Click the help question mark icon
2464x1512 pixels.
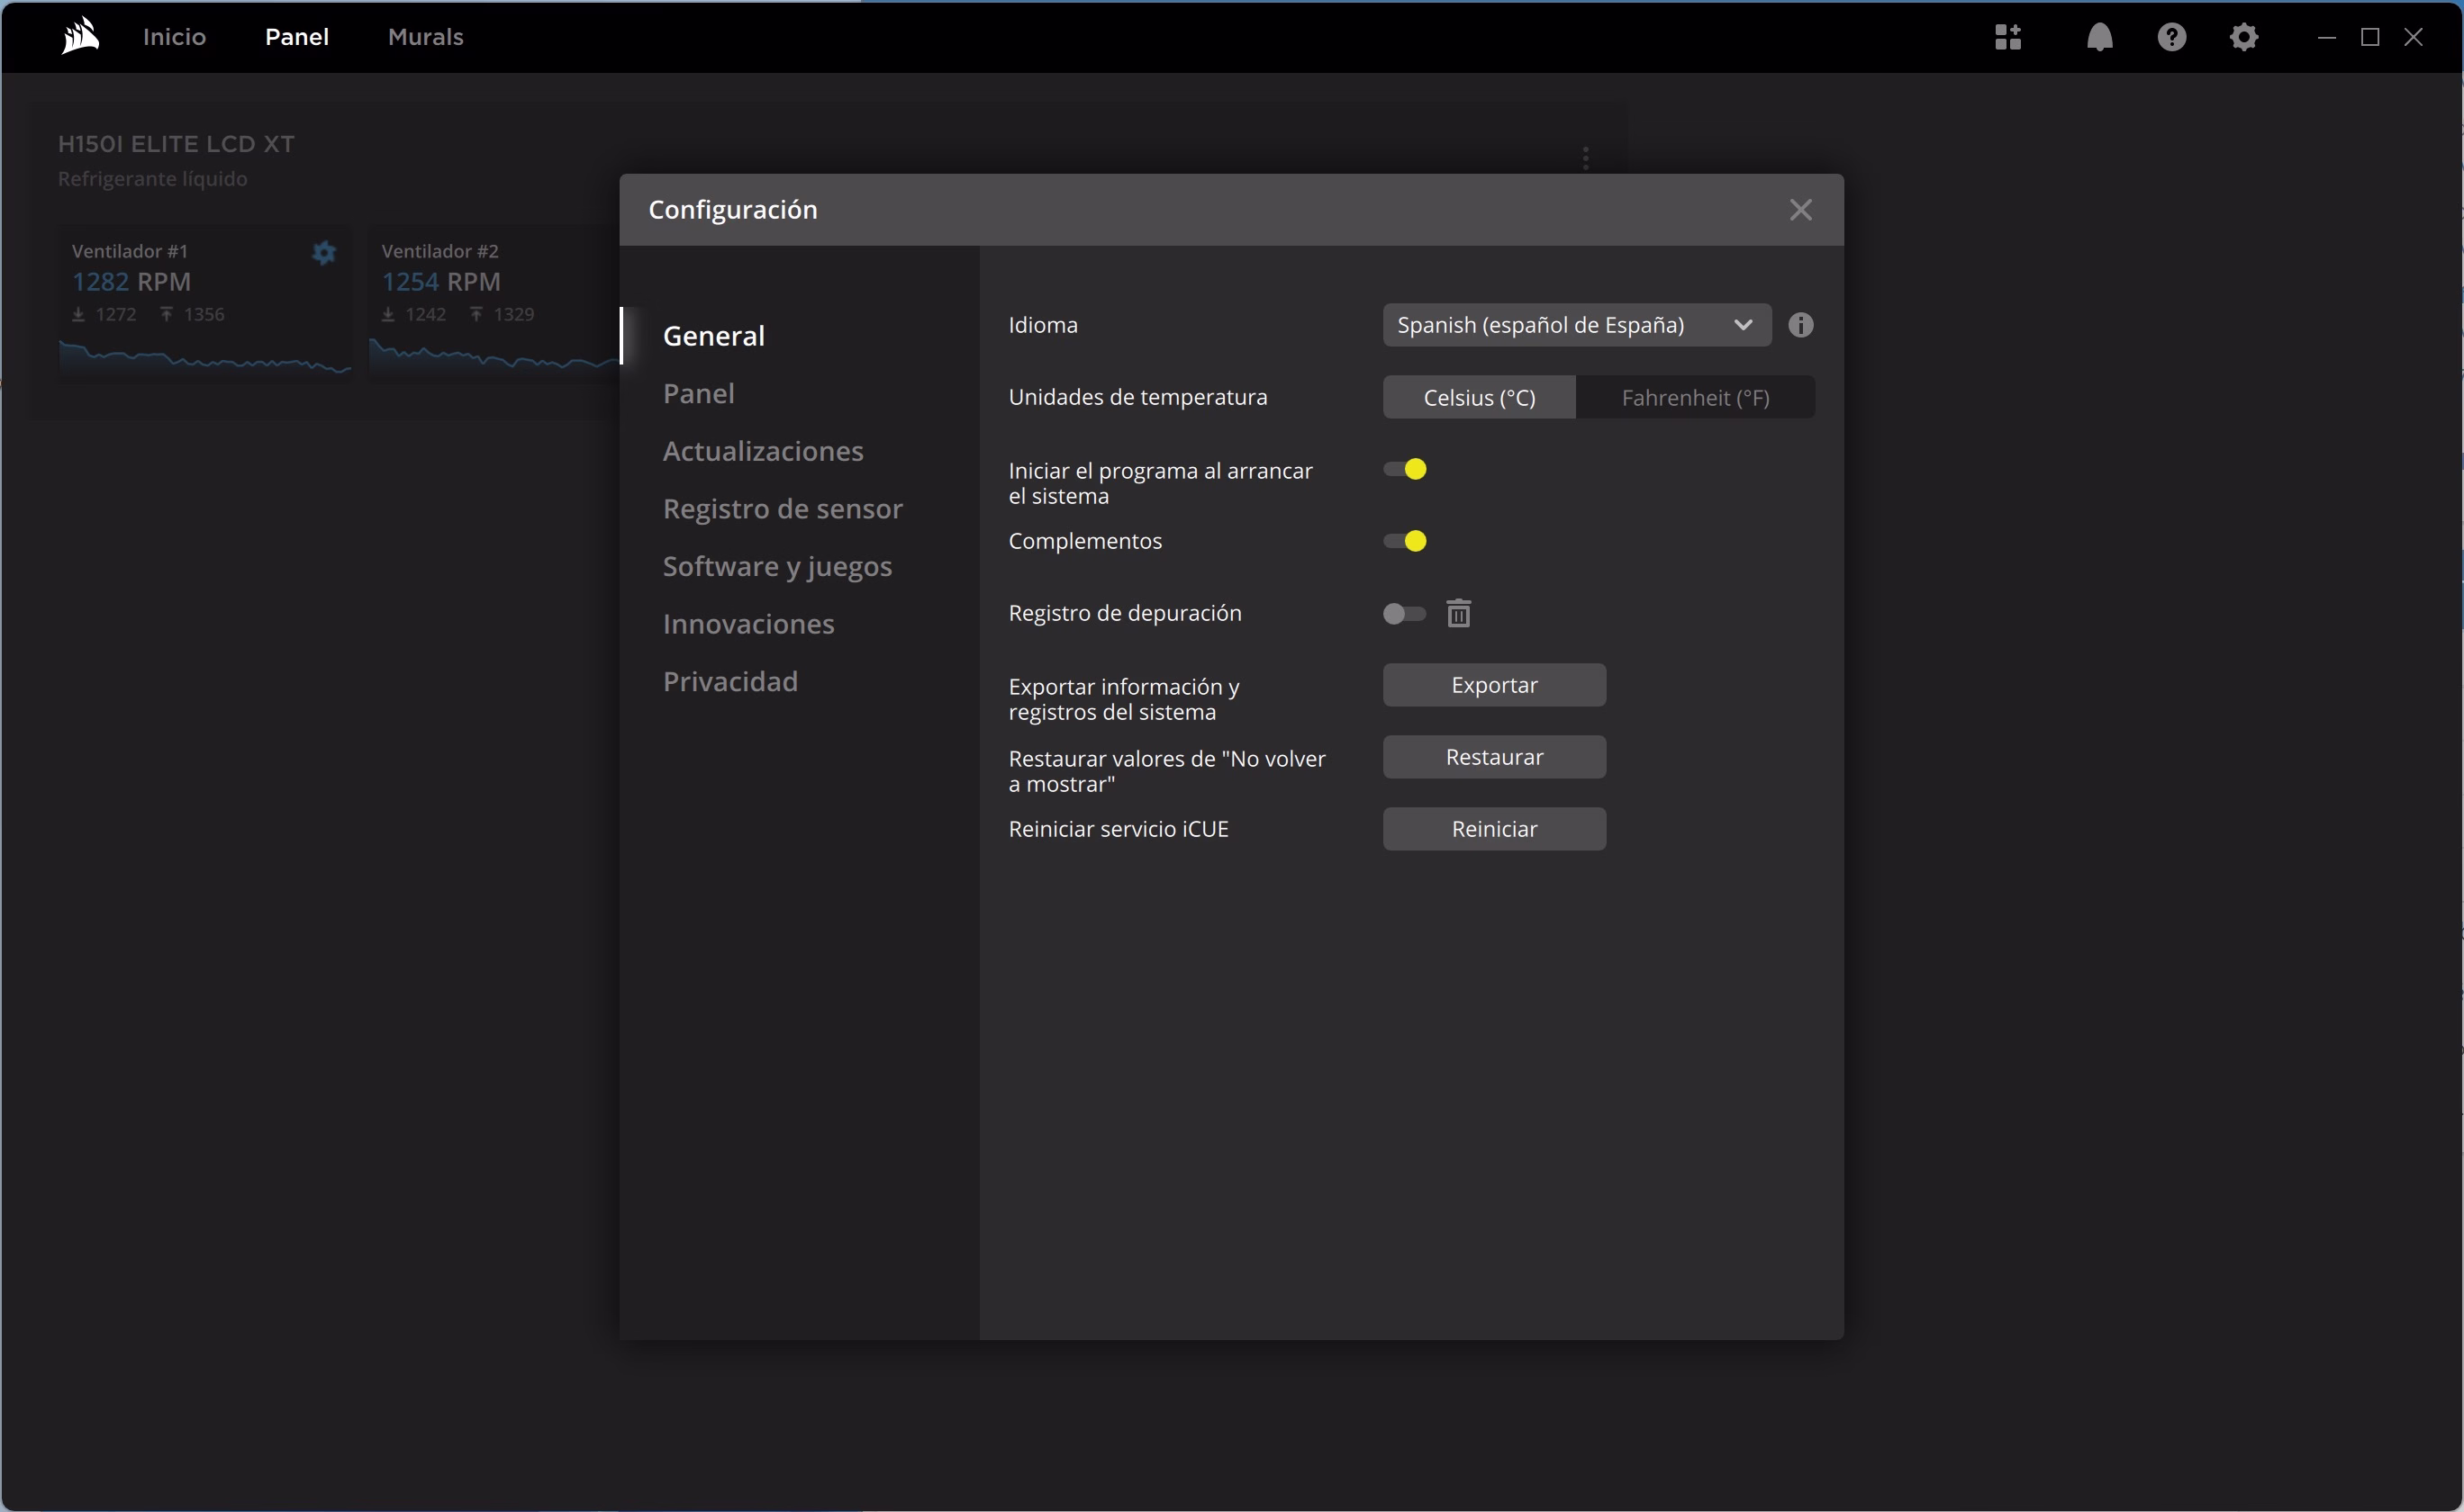click(x=2171, y=37)
